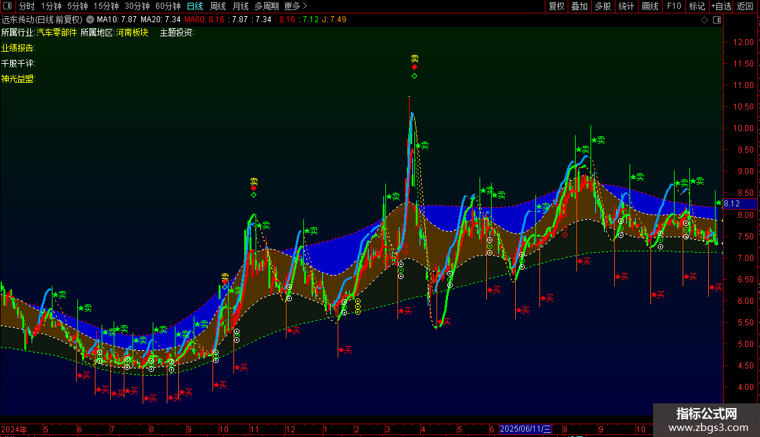The height and width of the screenshot is (437, 760).
Task: Click the 4.00 price axis label
Action: 745,387
